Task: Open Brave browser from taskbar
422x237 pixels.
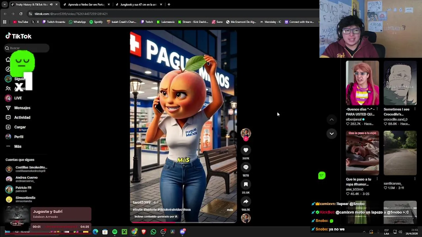Action: pyautogui.click(x=144, y=232)
